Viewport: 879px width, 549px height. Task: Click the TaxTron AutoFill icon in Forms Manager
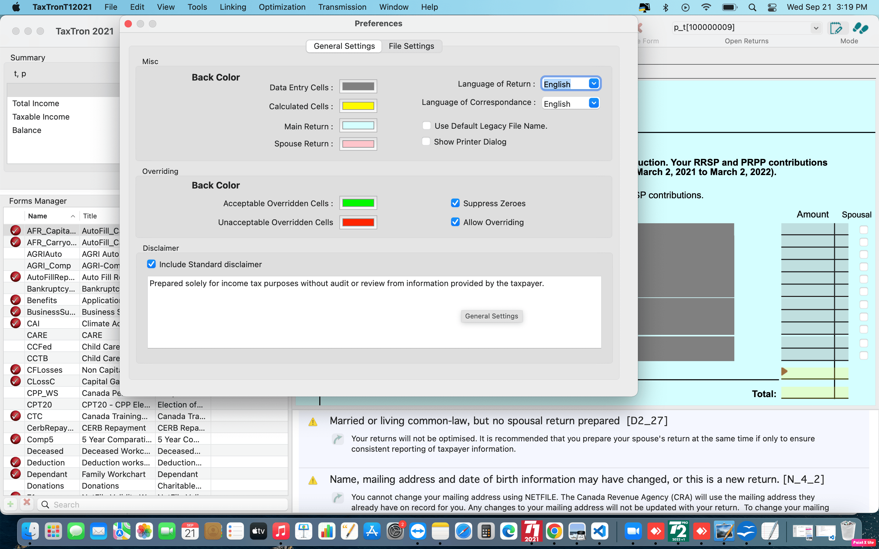[16, 276]
